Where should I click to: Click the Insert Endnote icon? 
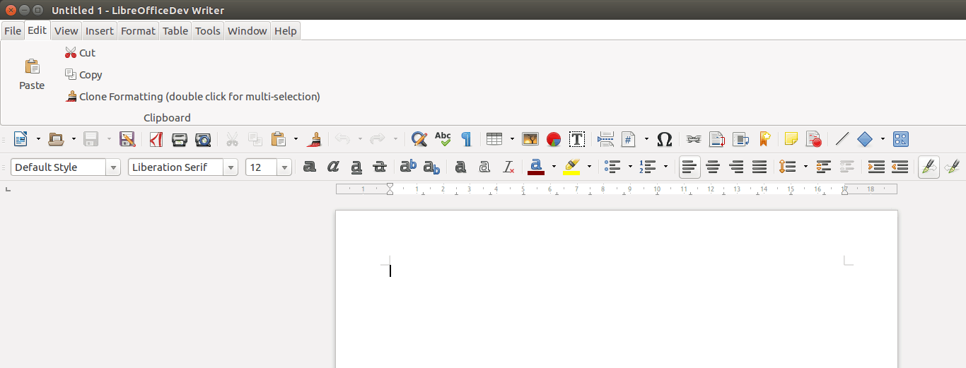point(740,139)
